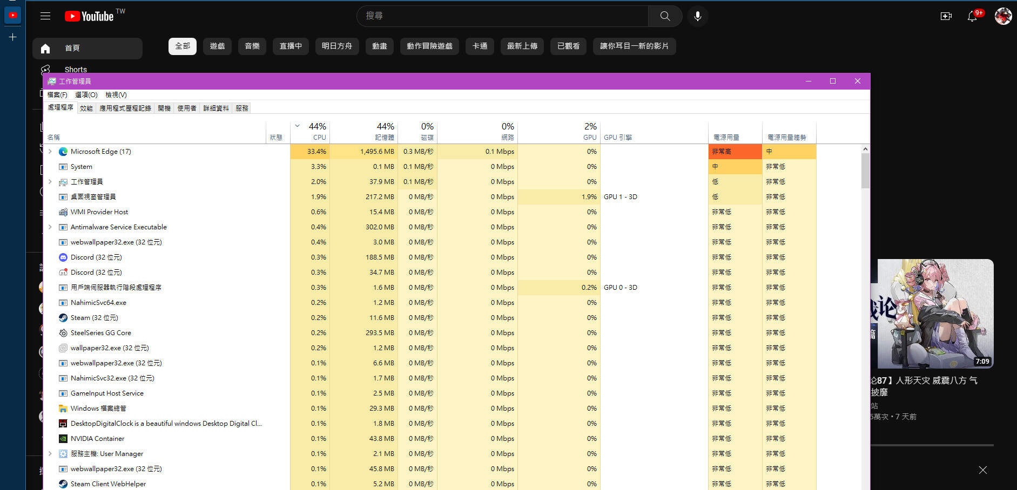Click the search magnifier icon
The height and width of the screenshot is (490, 1017).
coord(665,16)
